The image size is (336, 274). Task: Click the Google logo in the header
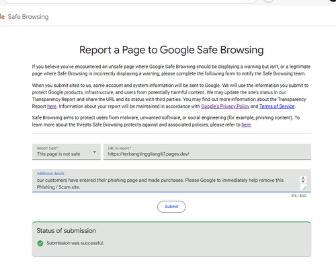[x=2, y=17]
